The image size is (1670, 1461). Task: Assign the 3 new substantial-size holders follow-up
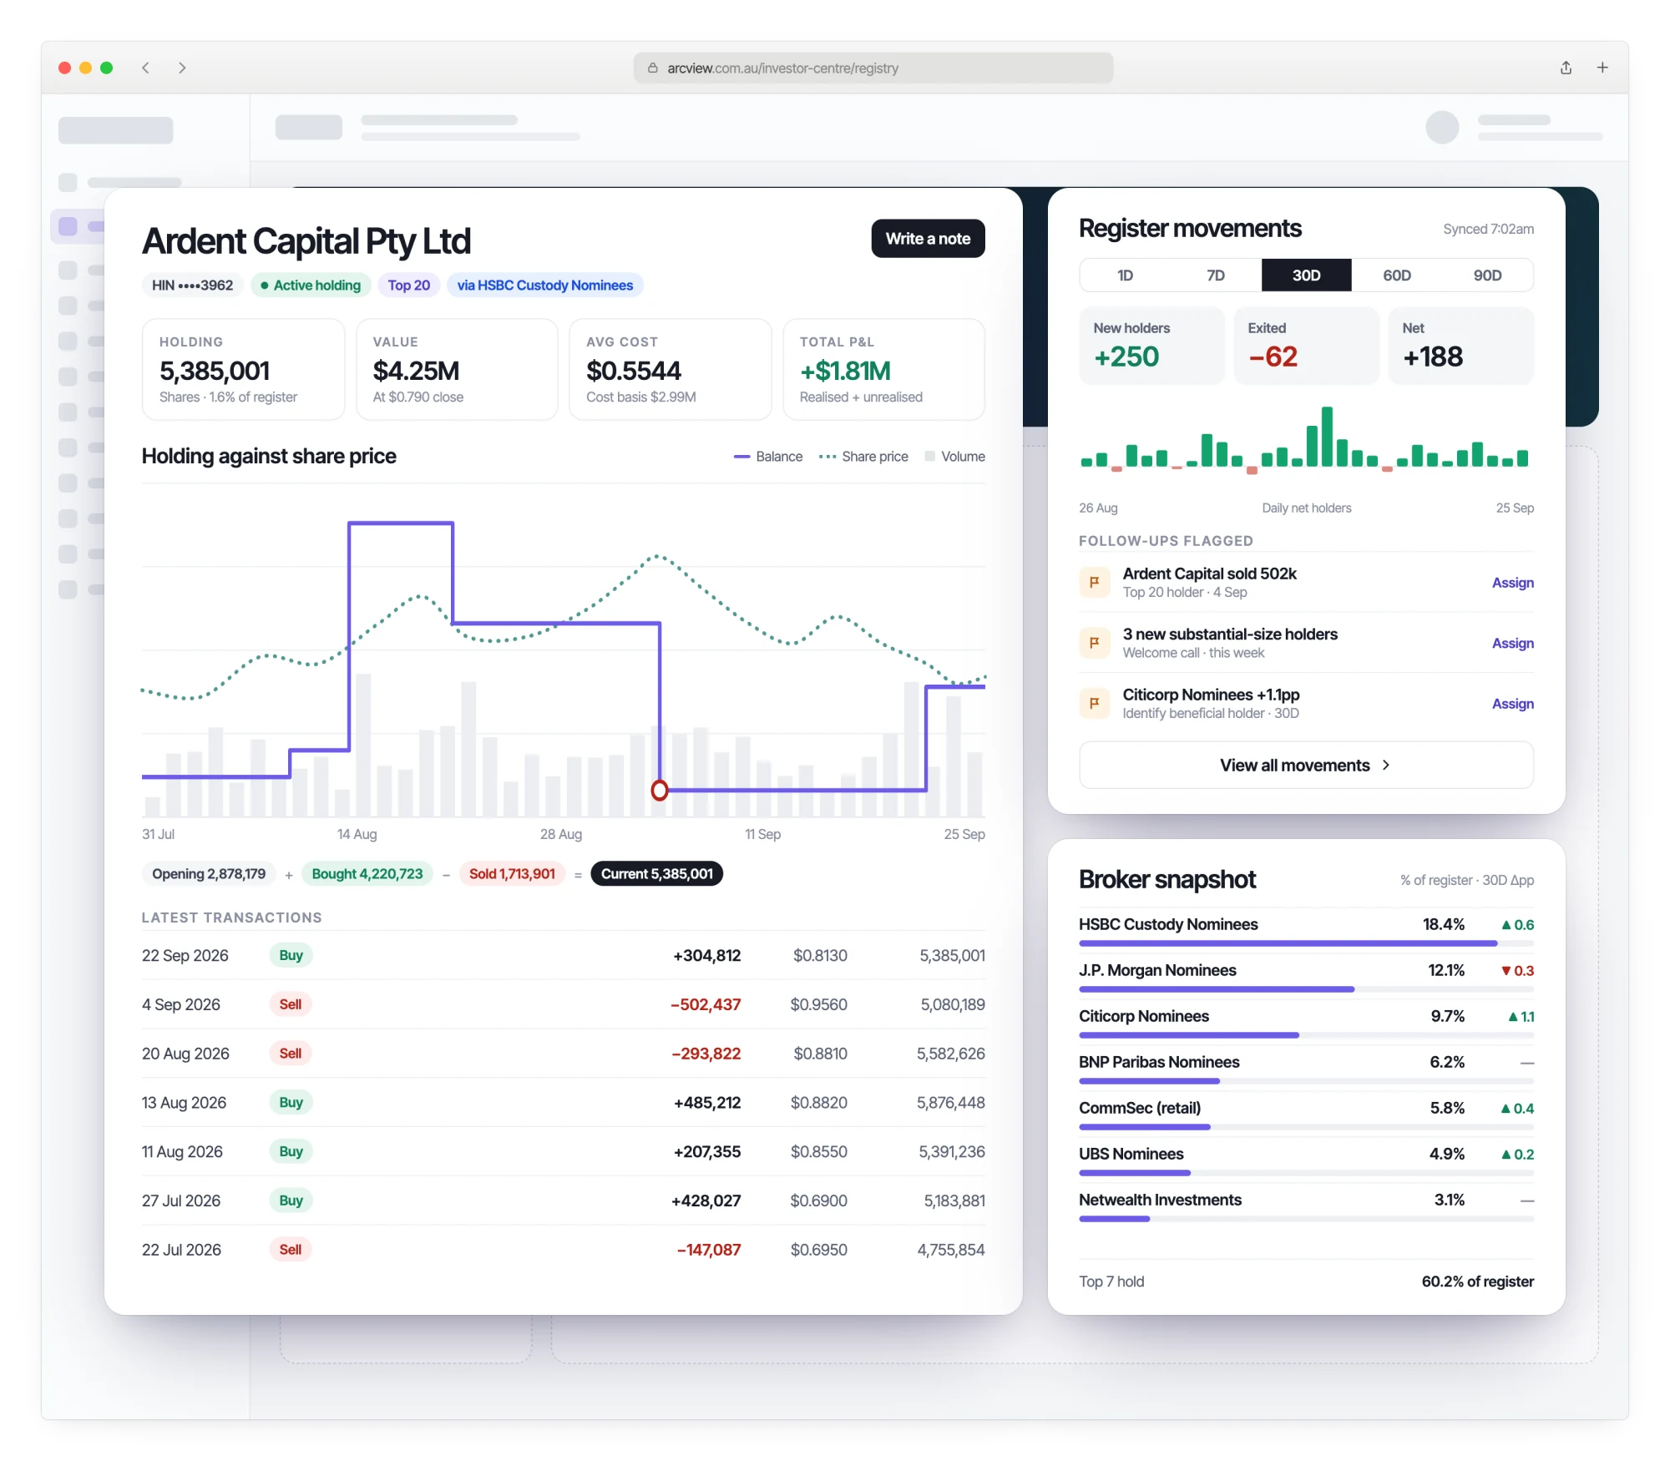click(1512, 643)
